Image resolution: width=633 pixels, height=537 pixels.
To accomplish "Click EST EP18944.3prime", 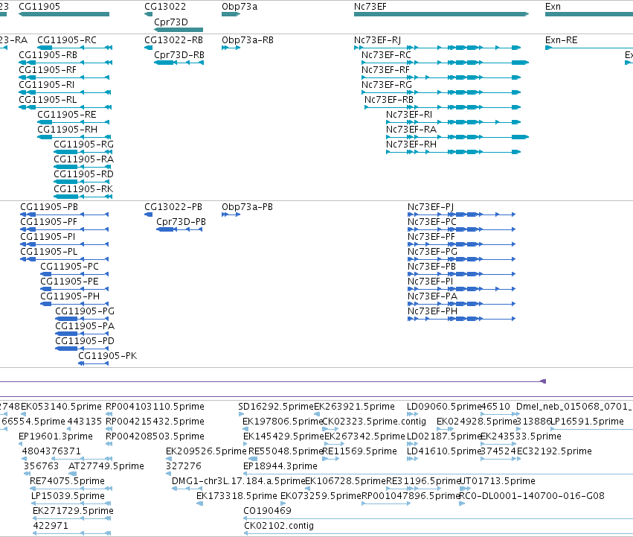I will [x=280, y=466].
